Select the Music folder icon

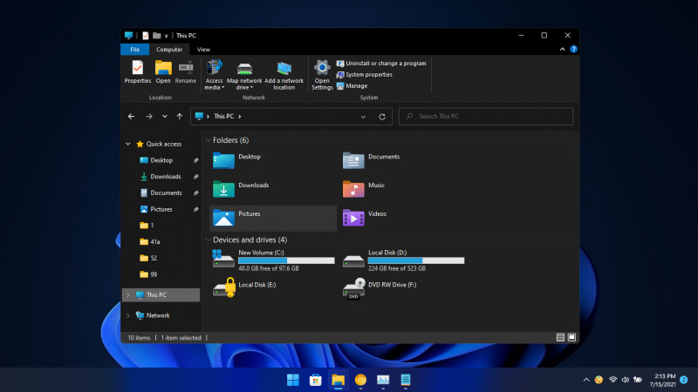353,189
